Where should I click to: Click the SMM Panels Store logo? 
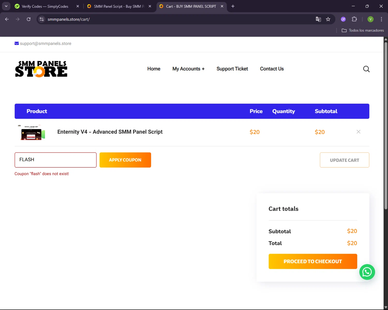(41, 69)
